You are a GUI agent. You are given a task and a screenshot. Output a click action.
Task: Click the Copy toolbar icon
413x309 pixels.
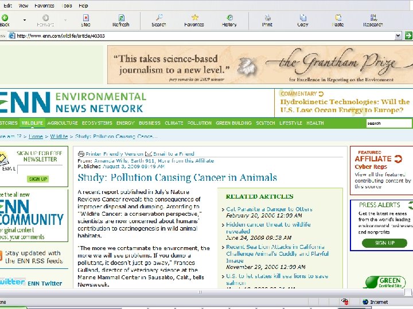[303, 18]
